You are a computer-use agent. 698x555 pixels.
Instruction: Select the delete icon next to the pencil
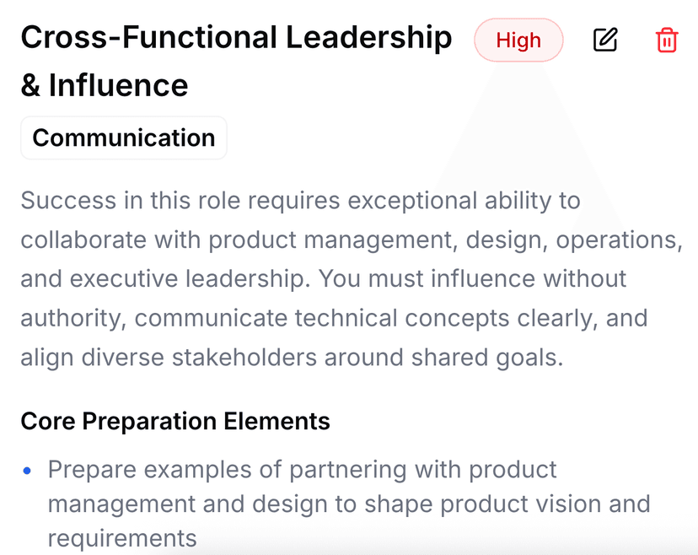coord(666,40)
